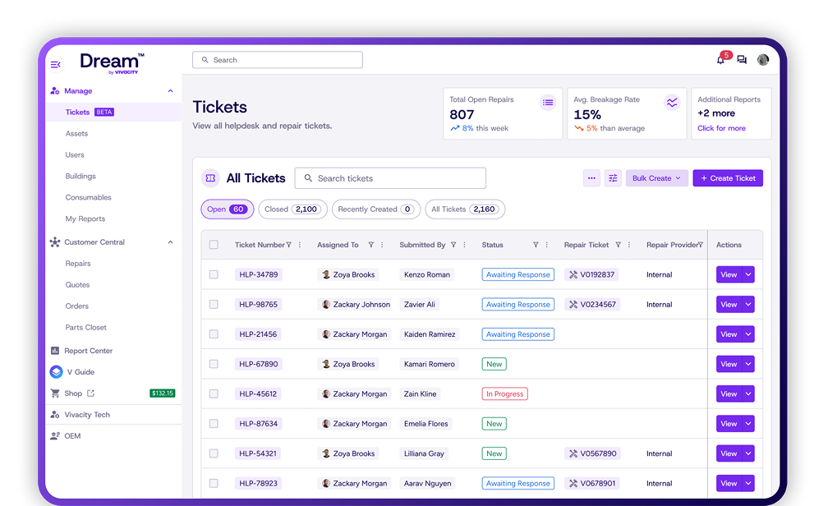Screen dimensions: 828x506
Task: Switch to the Closed tickets filter
Action: [292, 209]
